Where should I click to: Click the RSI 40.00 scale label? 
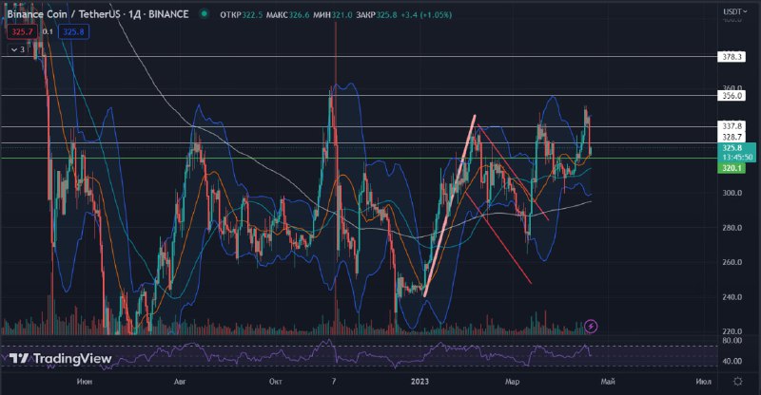[732, 361]
